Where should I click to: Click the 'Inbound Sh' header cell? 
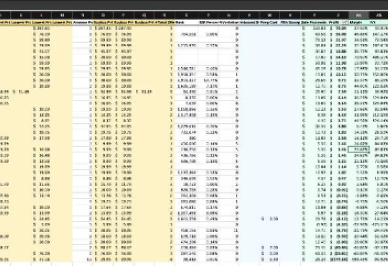pos(250,23)
